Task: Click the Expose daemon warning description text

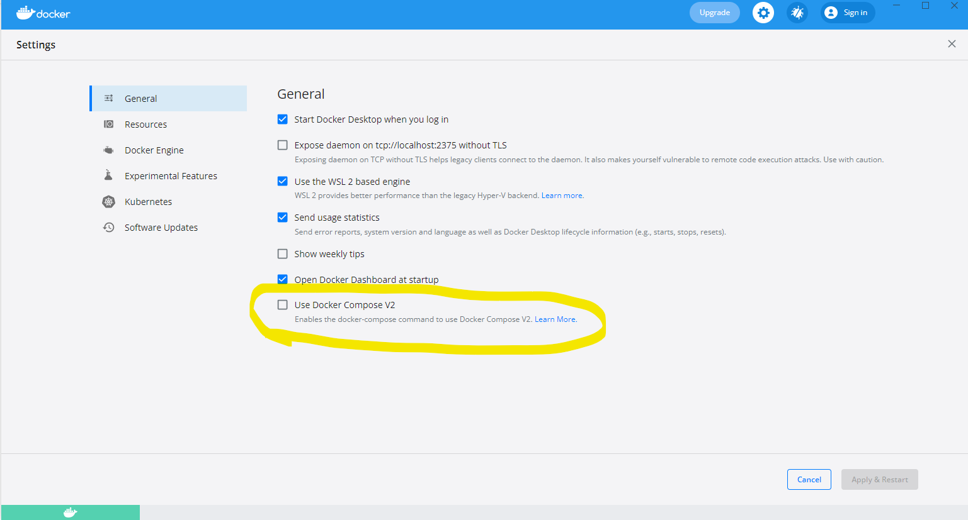Action: tap(589, 160)
